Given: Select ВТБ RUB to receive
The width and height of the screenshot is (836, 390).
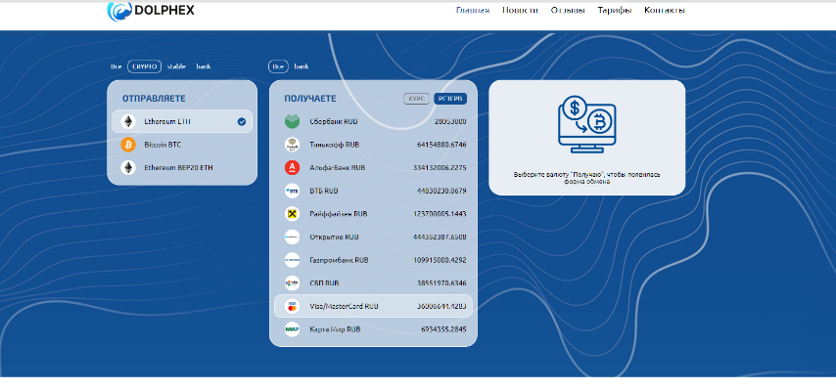Looking at the screenshot, I should pyautogui.click(x=373, y=191).
